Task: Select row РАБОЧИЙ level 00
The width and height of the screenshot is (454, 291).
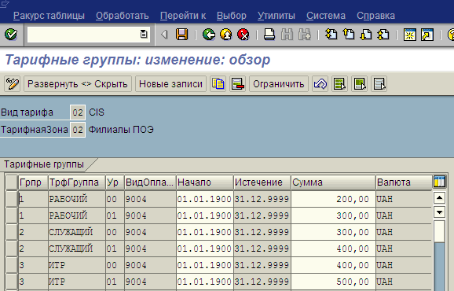Action: 12,199
